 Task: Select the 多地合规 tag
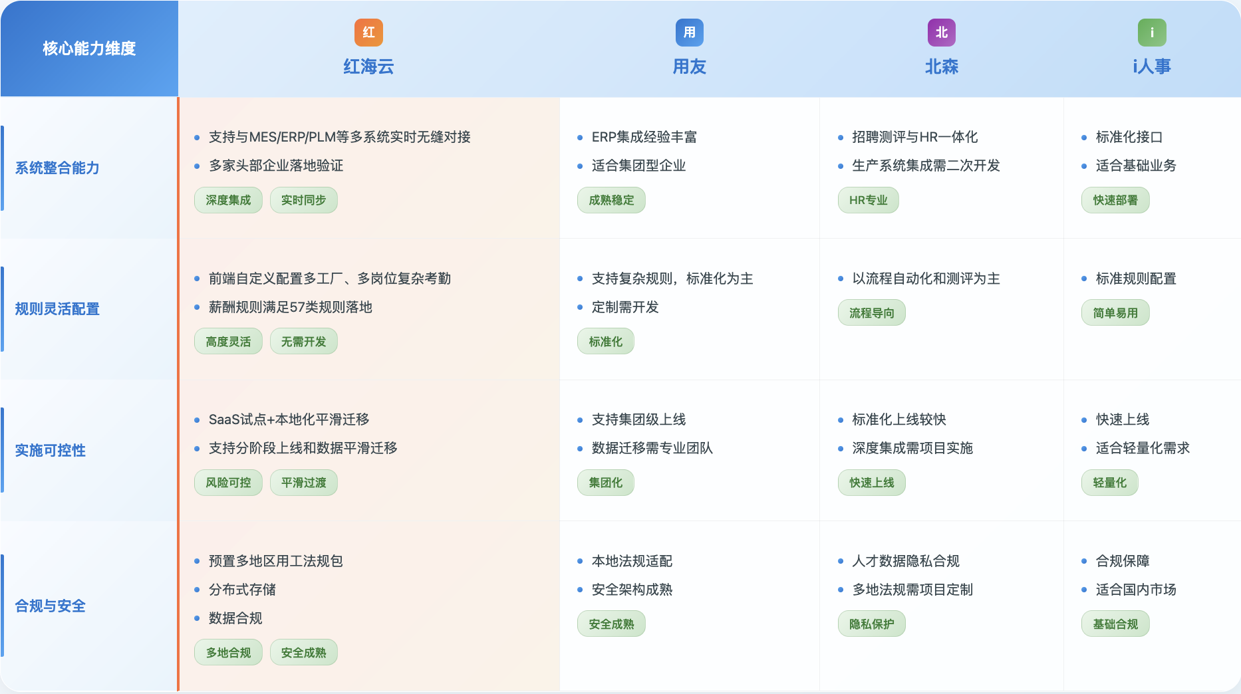(x=228, y=653)
